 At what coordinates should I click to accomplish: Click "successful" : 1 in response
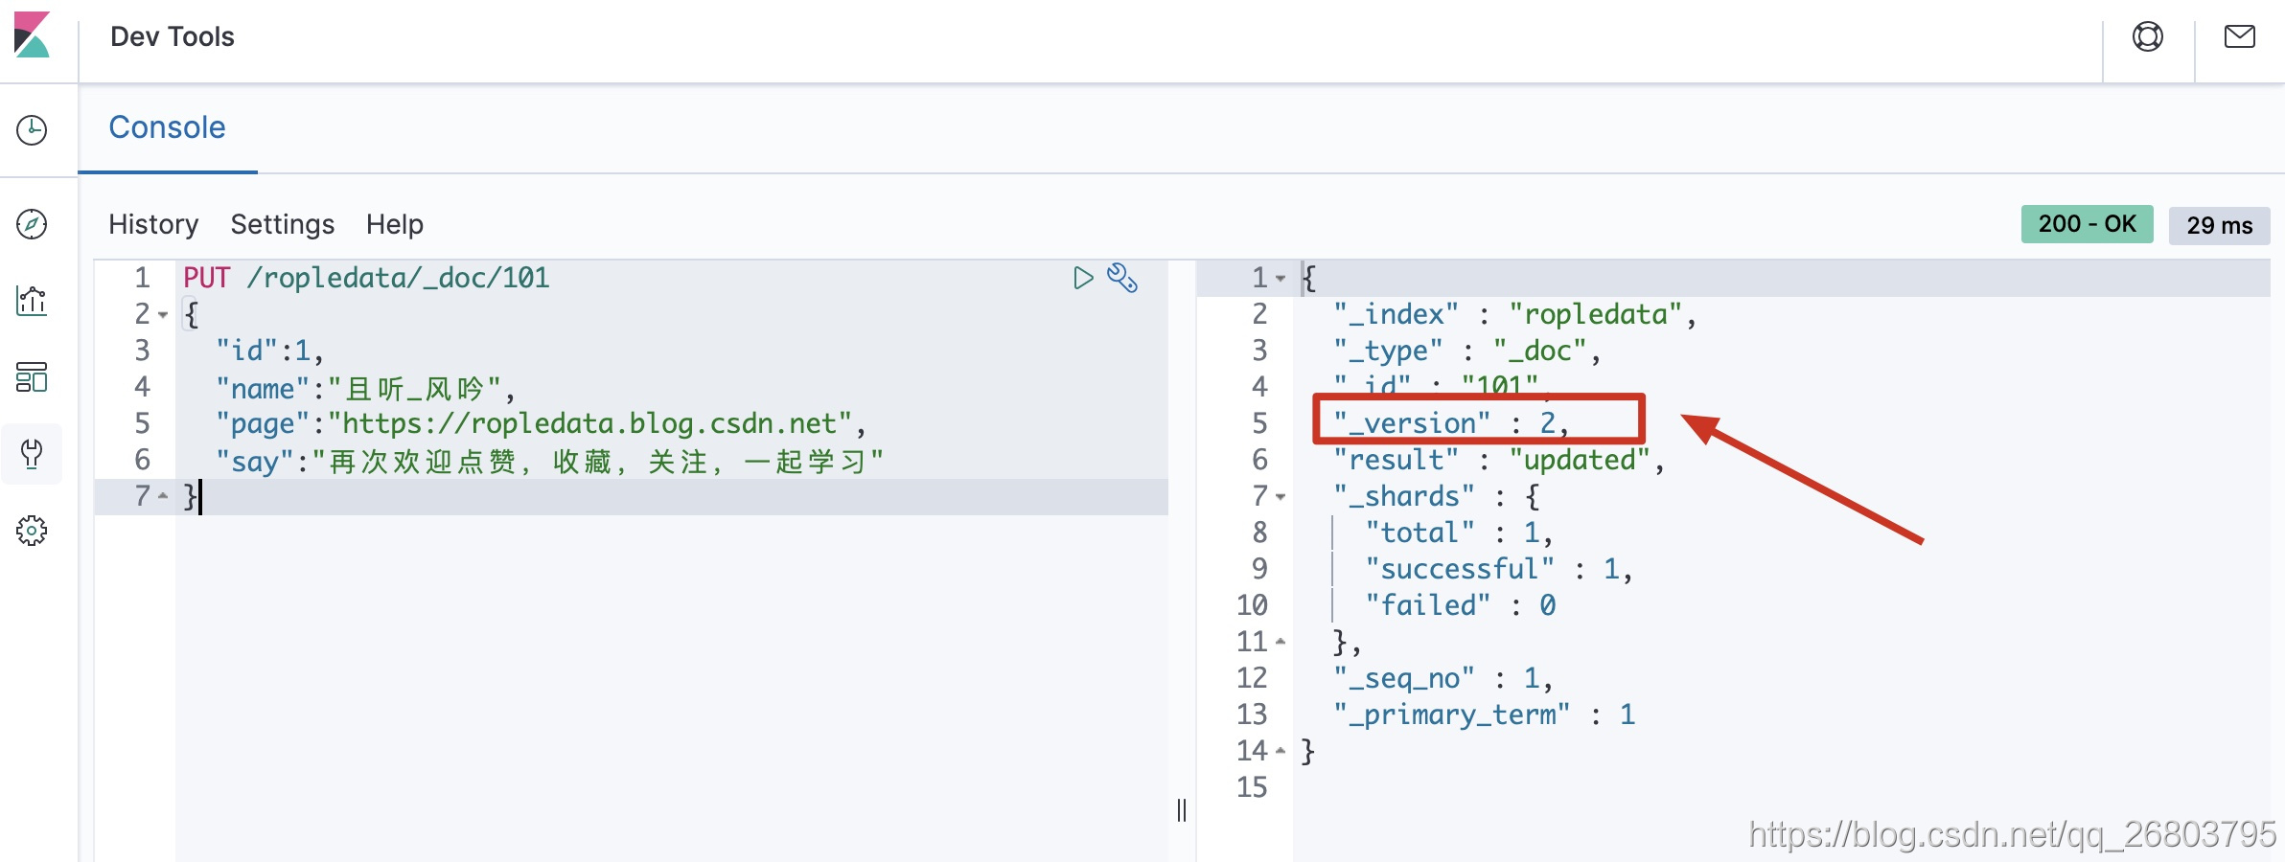point(1499,569)
